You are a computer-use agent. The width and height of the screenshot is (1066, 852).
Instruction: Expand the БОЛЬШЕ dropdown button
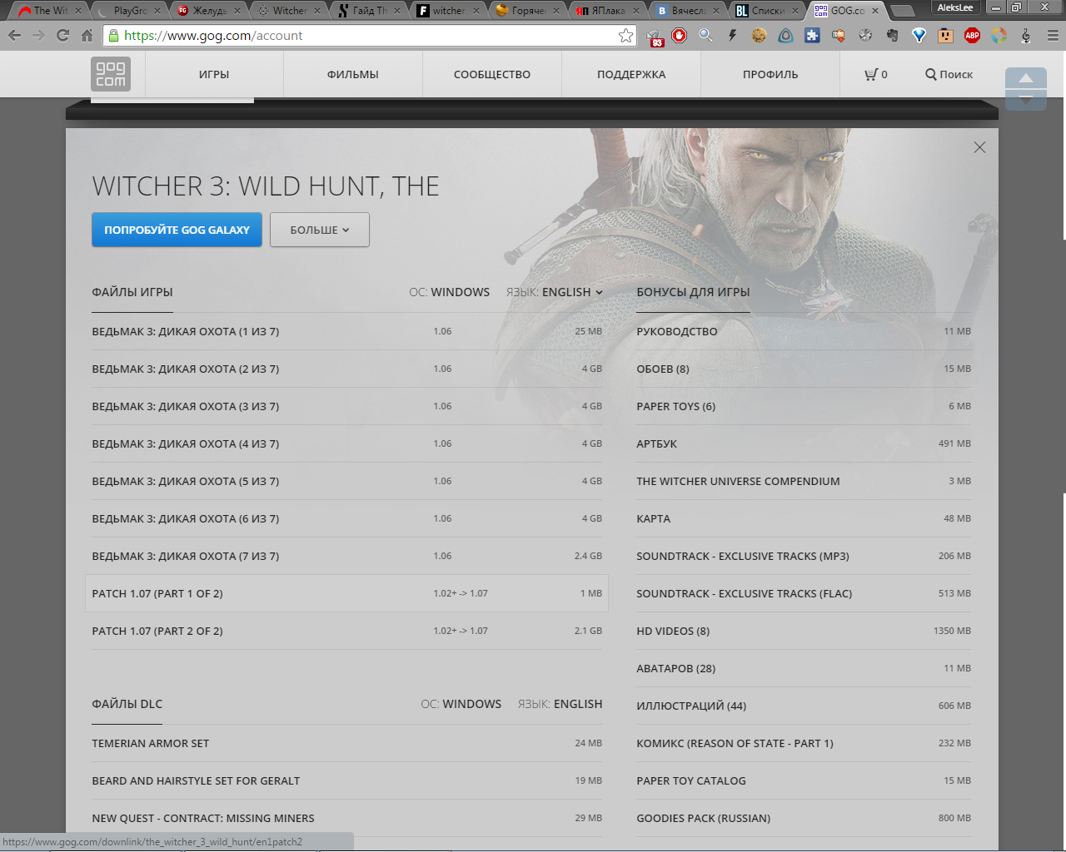pos(319,230)
